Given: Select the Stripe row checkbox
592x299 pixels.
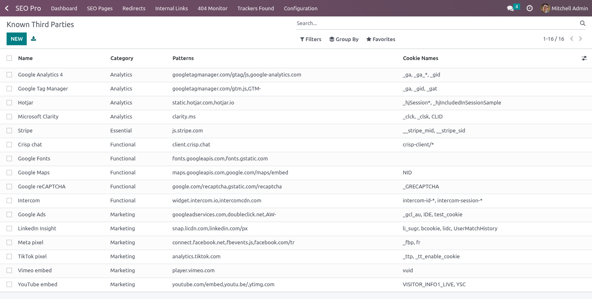Looking at the screenshot, I should pos(9,131).
